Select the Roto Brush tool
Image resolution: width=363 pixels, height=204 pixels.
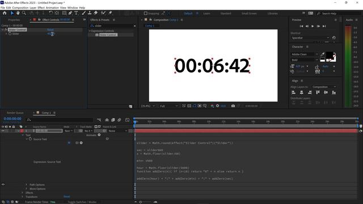pos(103,13)
